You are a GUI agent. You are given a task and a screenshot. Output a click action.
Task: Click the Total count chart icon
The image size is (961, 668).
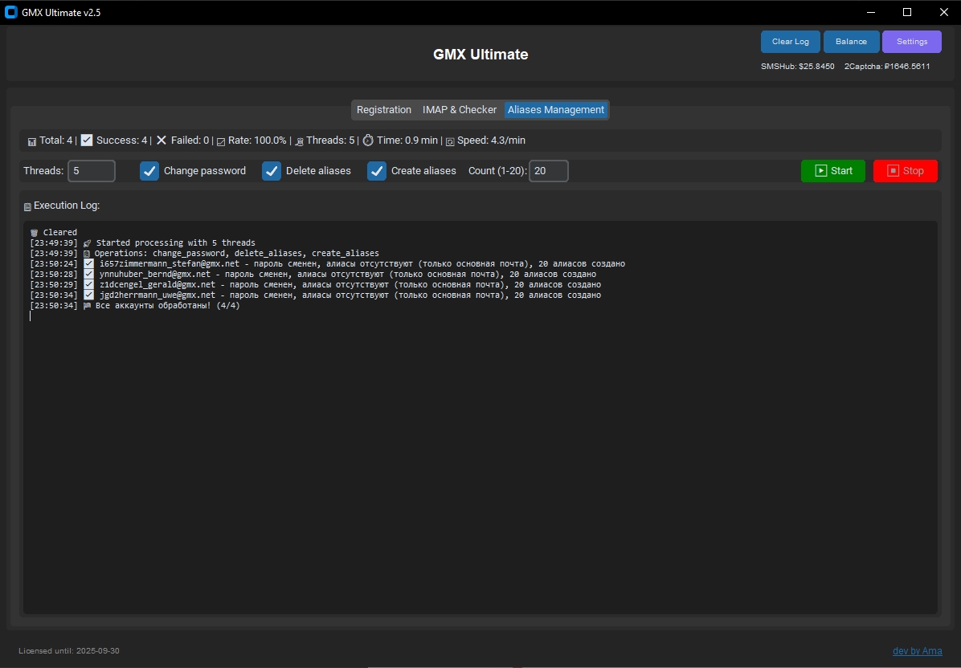coord(32,141)
